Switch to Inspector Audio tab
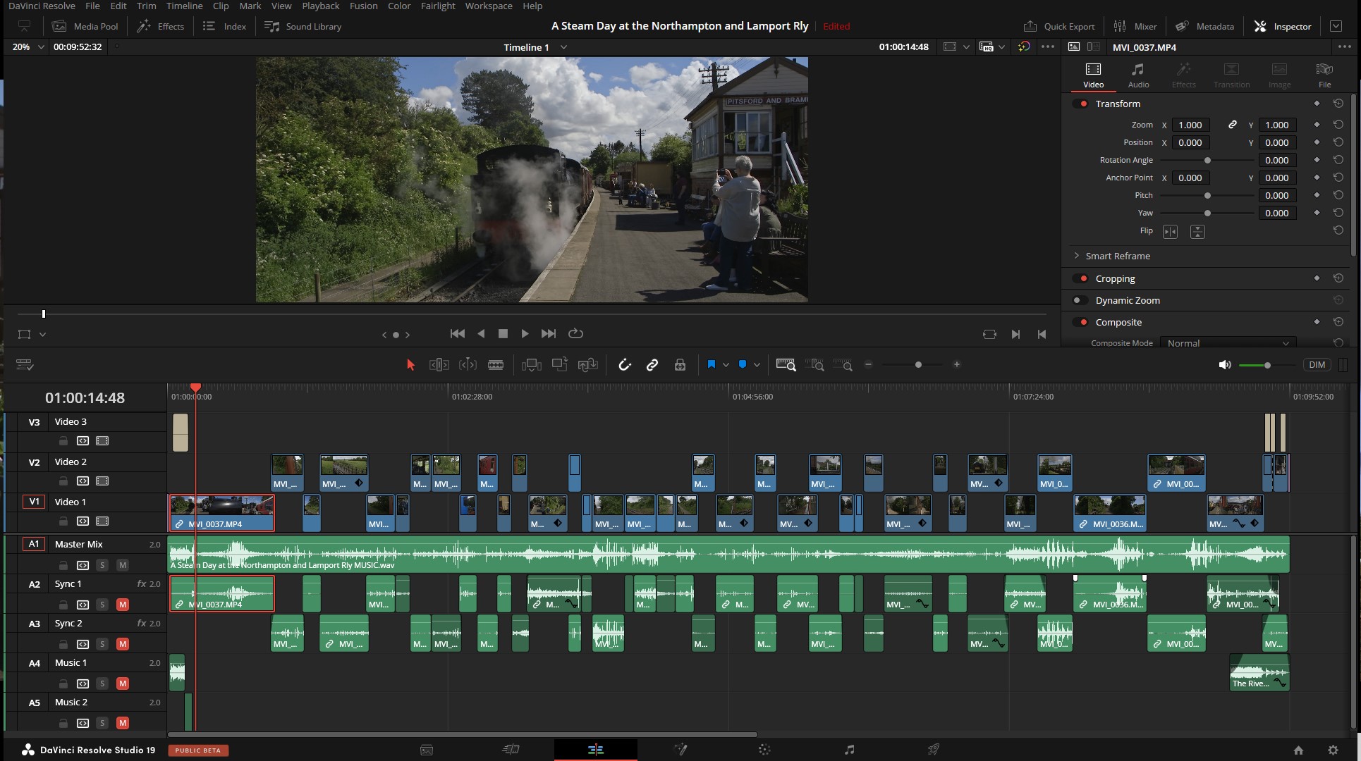1361x761 pixels. click(1138, 75)
